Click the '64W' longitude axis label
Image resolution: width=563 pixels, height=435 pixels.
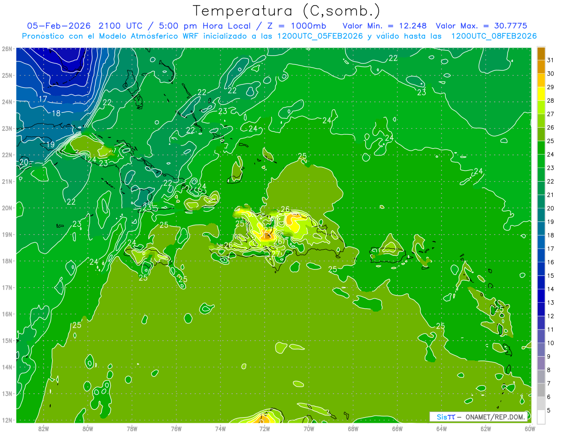441,428
